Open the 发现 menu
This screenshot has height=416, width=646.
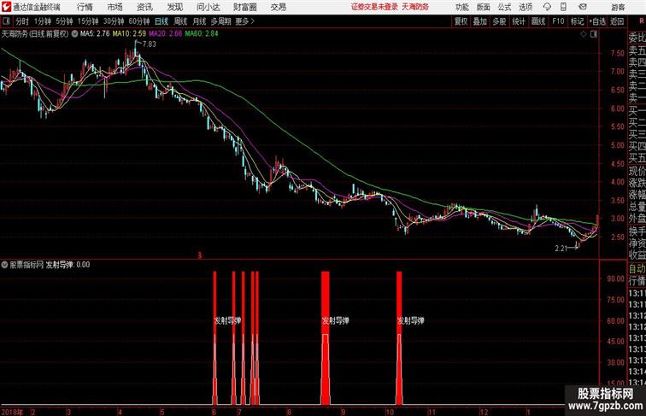[x=174, y=7]
